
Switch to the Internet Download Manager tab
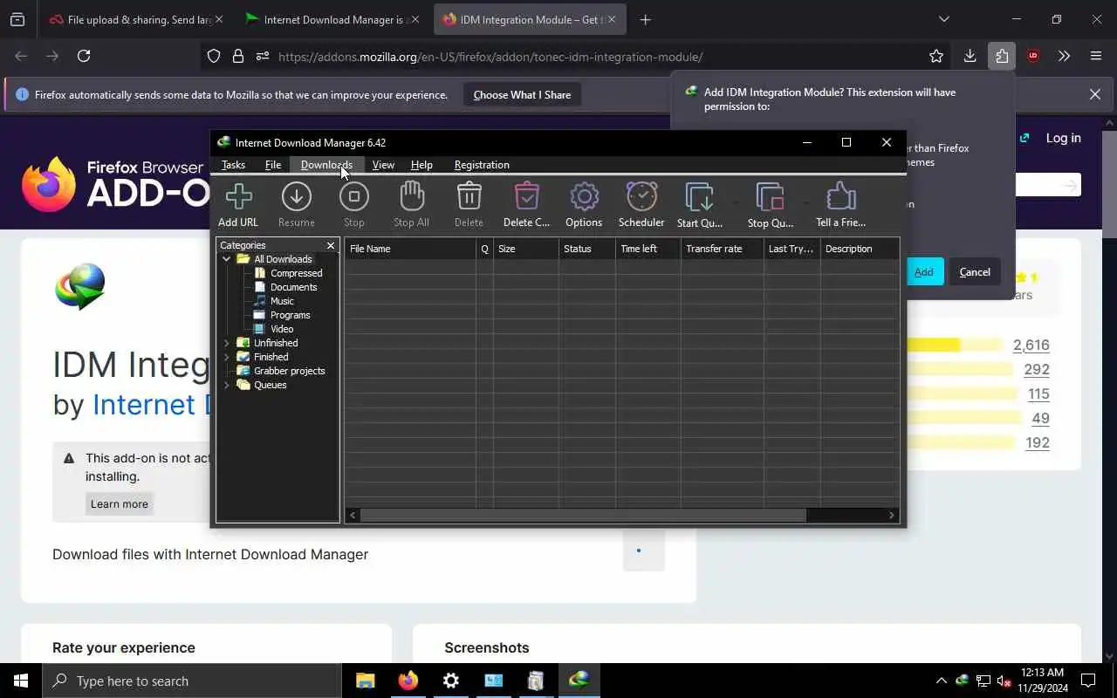pyautogui.click(x=332, y=19)
